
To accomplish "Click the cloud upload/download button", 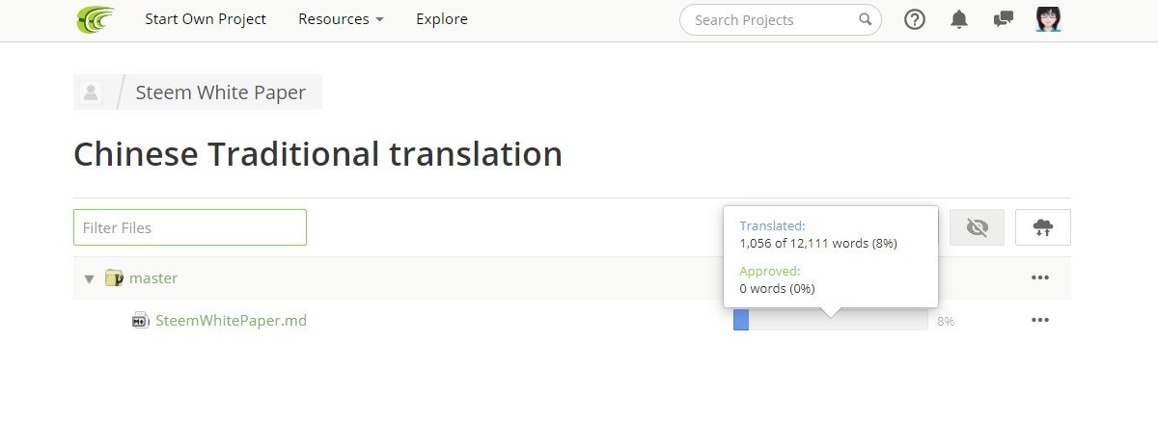I will 1043,227.
